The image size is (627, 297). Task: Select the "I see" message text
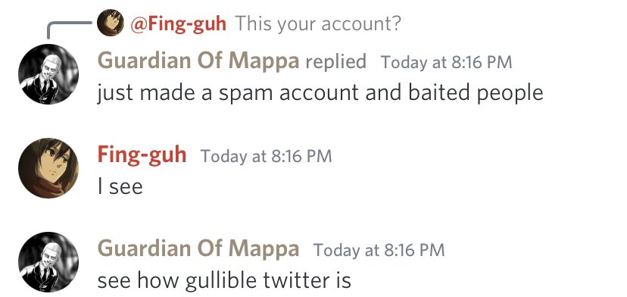[120, 187]
